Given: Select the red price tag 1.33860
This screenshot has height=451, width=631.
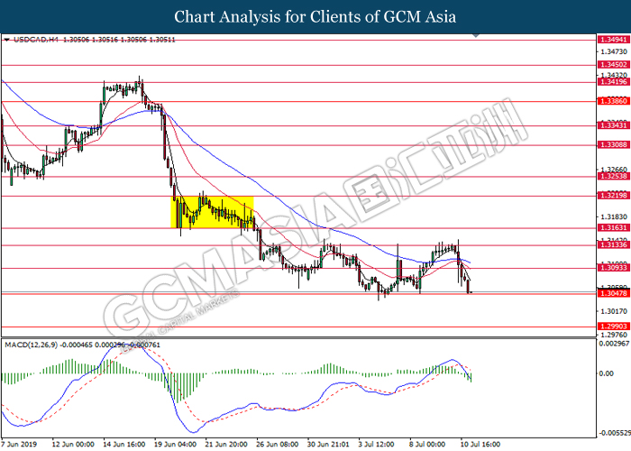Looking at the screenshot, I should pos(614,101).
